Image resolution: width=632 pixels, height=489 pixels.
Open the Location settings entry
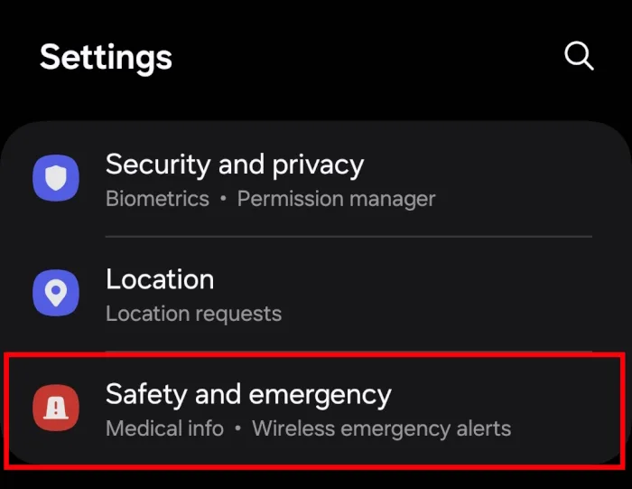[x=316, y=294]
